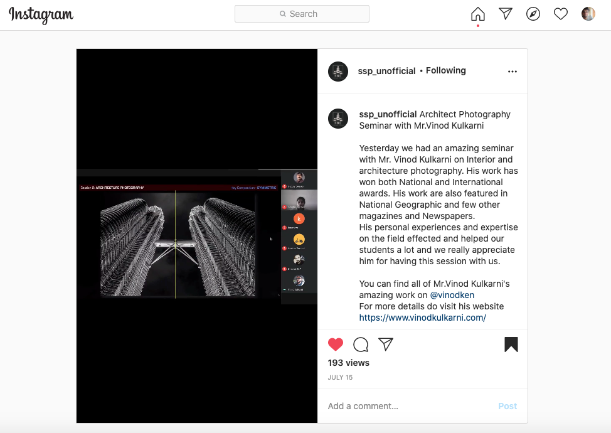611x433 pixels.
Task: Click the Instagram logo
Action: 41,15
